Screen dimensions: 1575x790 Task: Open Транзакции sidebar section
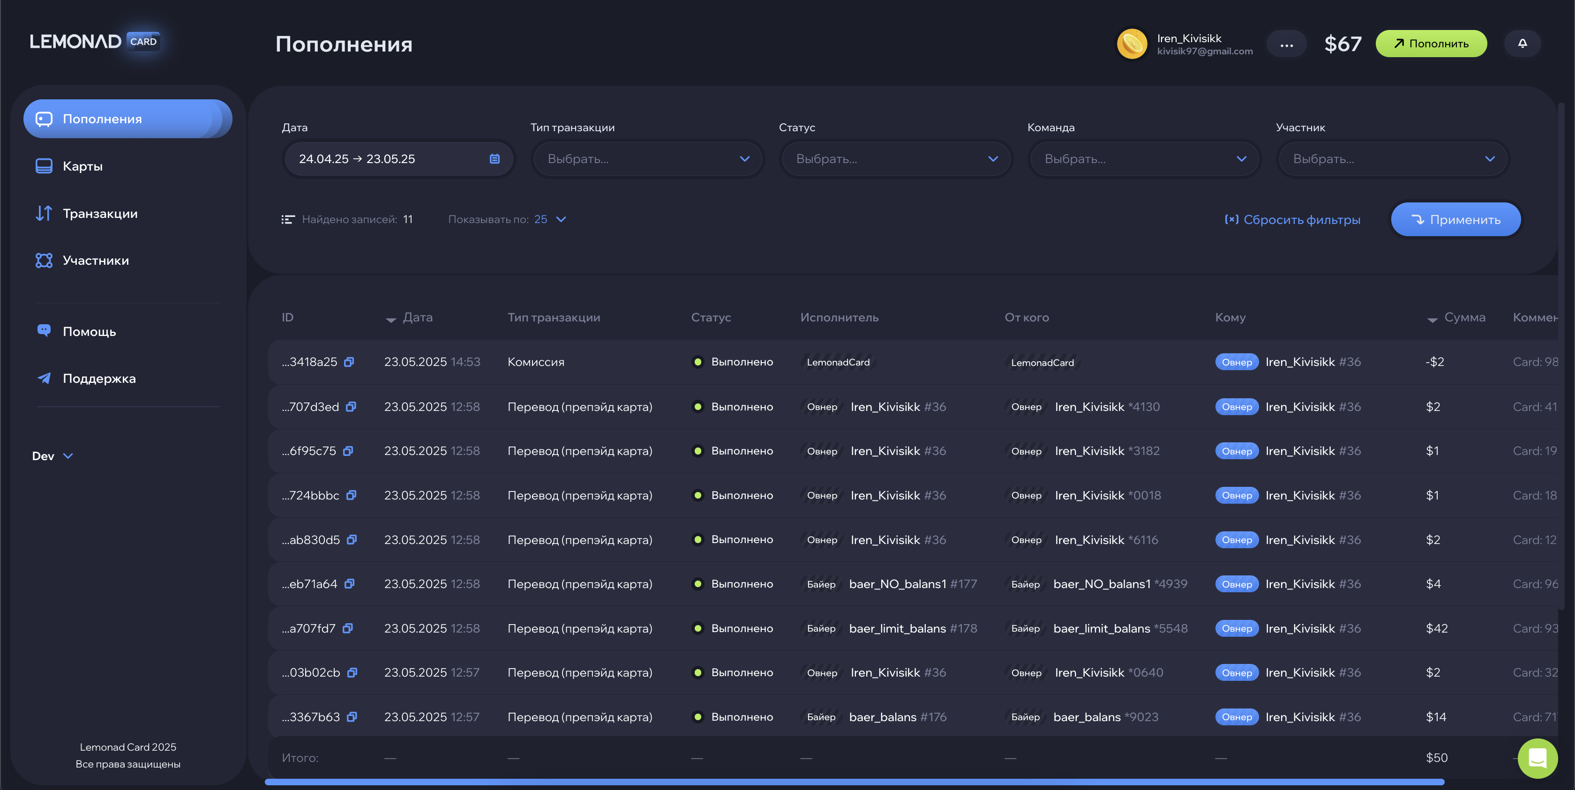(100, 213)
